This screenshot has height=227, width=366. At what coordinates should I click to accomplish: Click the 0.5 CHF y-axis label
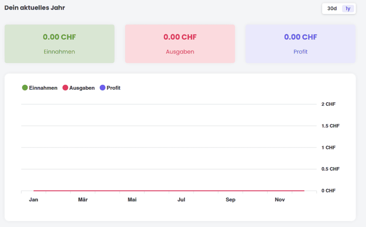(x=330, y=169)
